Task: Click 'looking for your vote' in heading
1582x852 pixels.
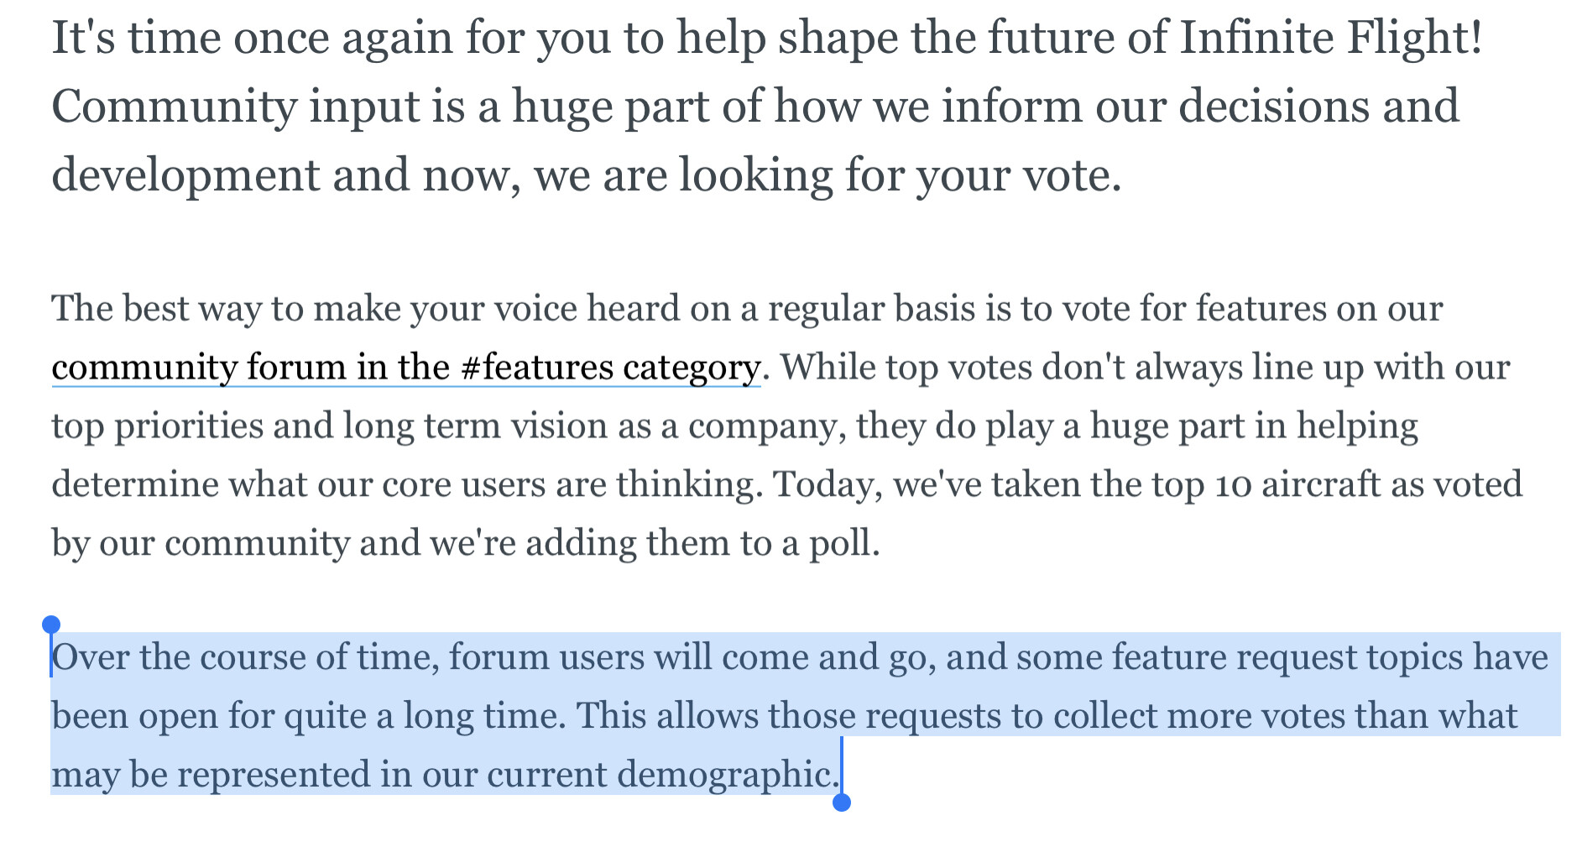Action: pos(898,175)
